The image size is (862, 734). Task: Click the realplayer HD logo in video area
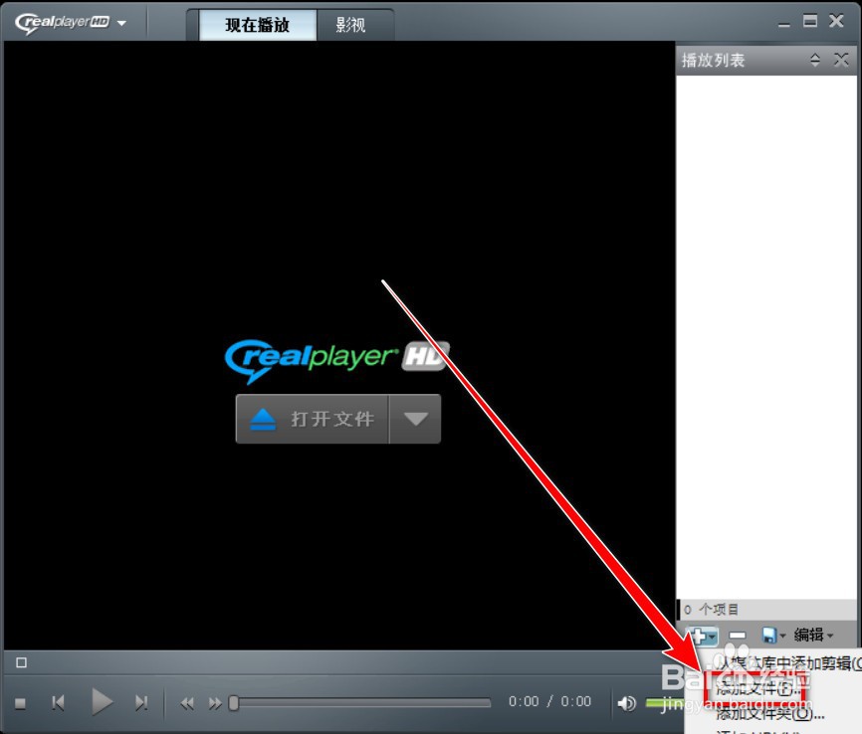click(x=337, y=360)
